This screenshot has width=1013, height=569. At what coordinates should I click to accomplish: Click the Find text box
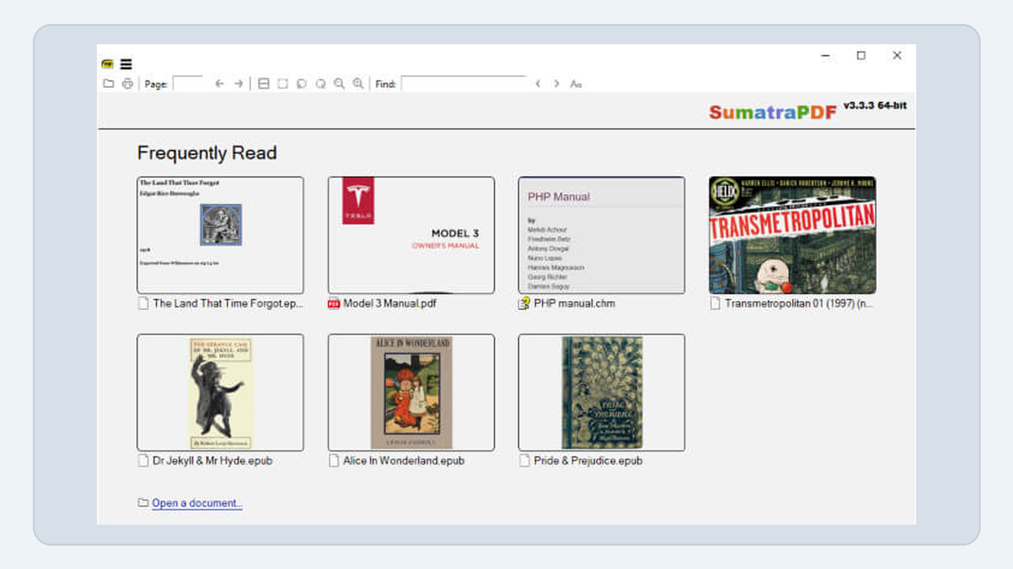click(464, 83)
